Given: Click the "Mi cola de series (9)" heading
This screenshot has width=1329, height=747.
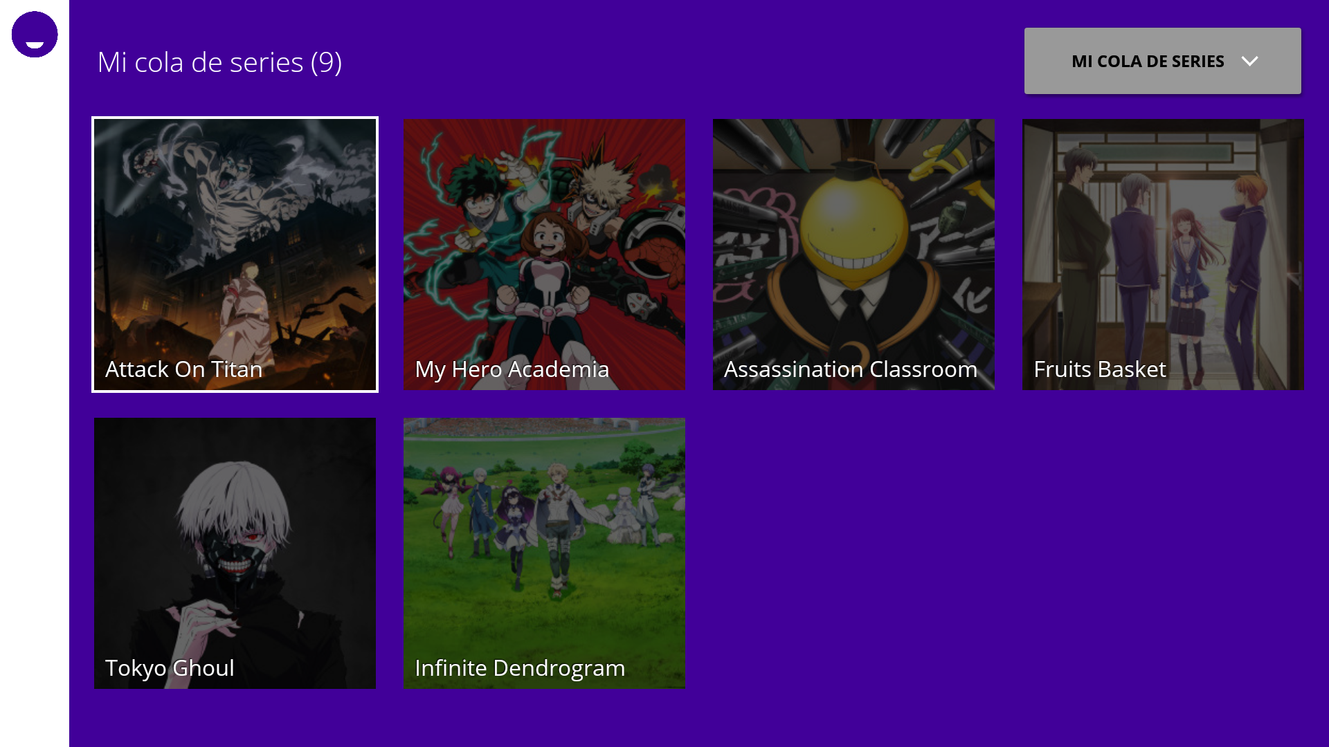Looking at the screenshot, I should coord(219,62).
